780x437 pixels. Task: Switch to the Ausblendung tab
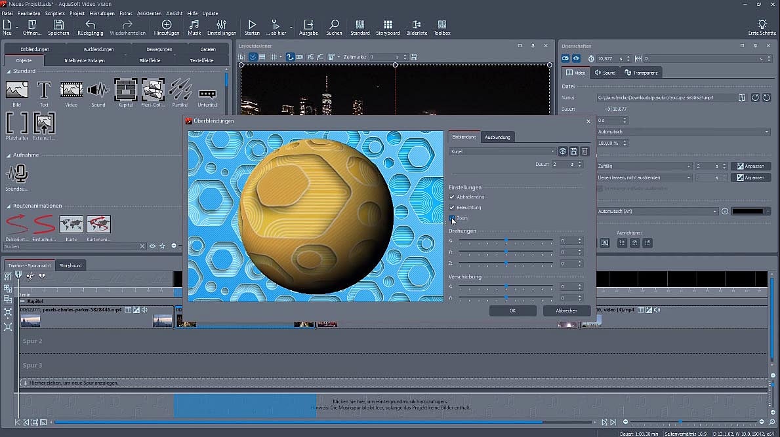[x=498, y=137]
